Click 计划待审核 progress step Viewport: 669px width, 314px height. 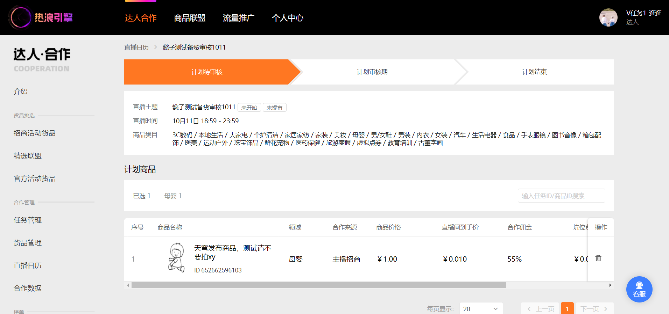pos(207,72)
